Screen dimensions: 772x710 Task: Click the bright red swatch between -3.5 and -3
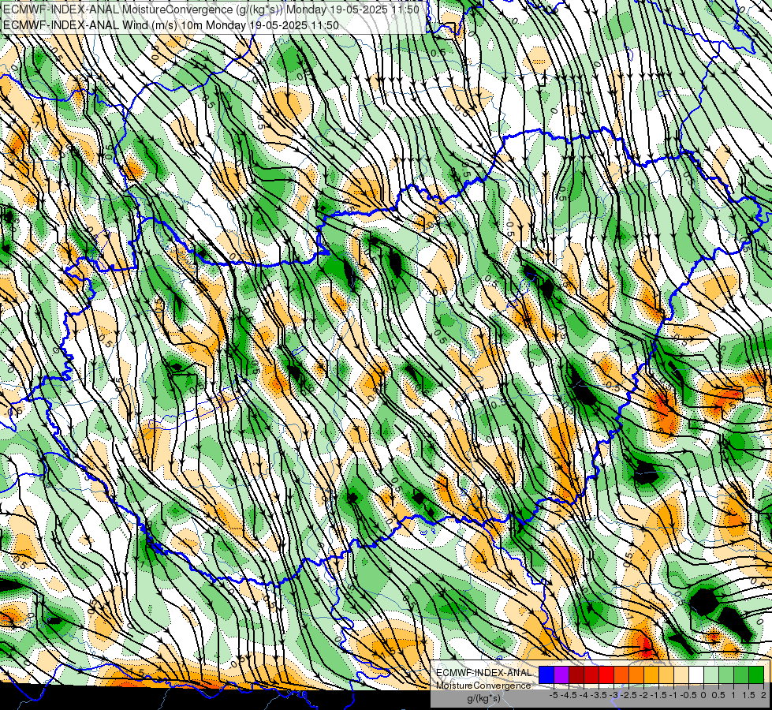(x=606, y=674)
